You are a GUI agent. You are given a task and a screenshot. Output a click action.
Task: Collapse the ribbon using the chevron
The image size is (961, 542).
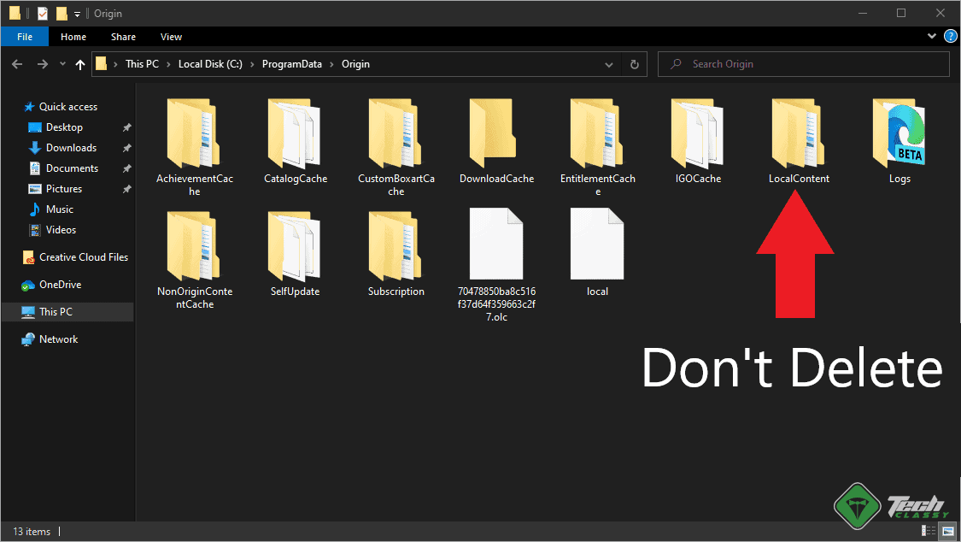(931, 36)
